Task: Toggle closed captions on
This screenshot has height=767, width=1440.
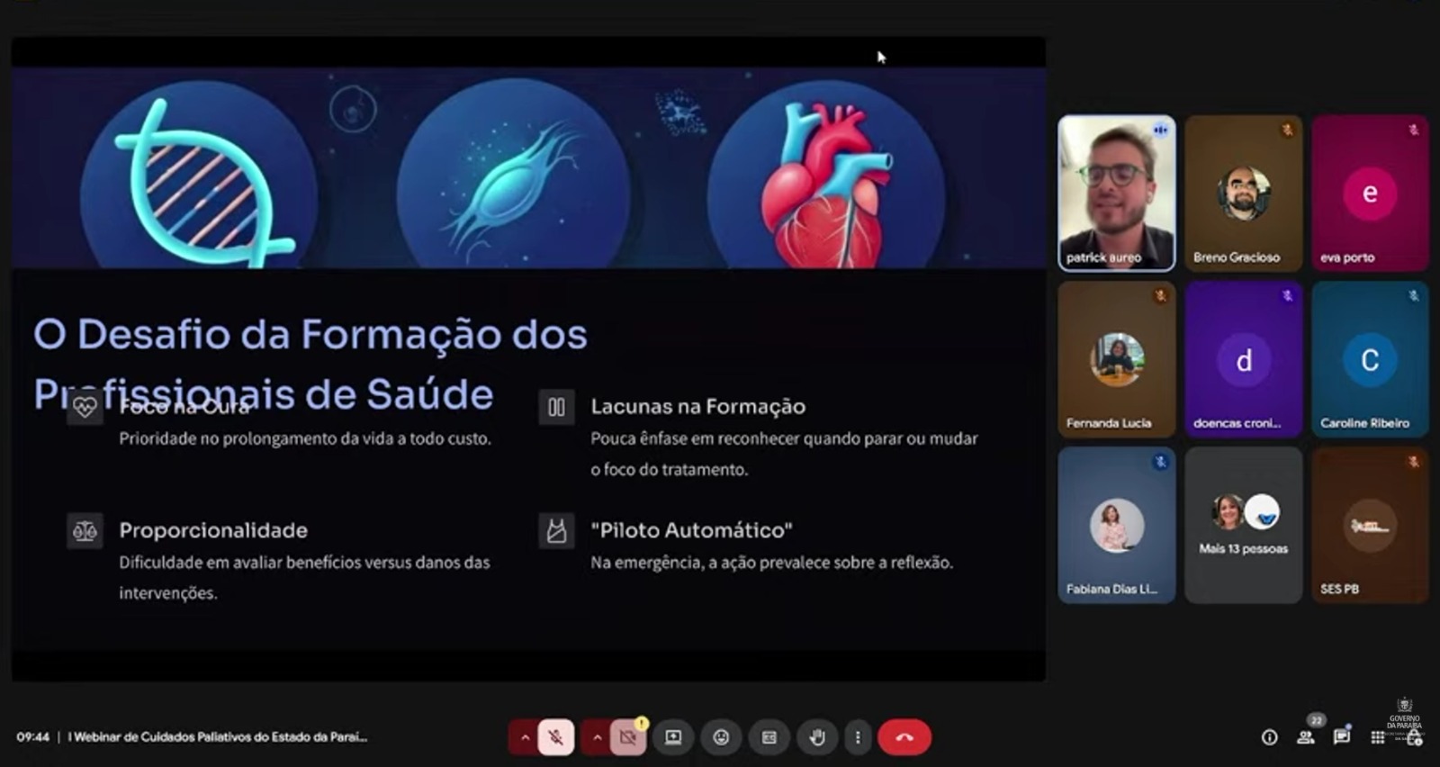Action: pos(769,737)
